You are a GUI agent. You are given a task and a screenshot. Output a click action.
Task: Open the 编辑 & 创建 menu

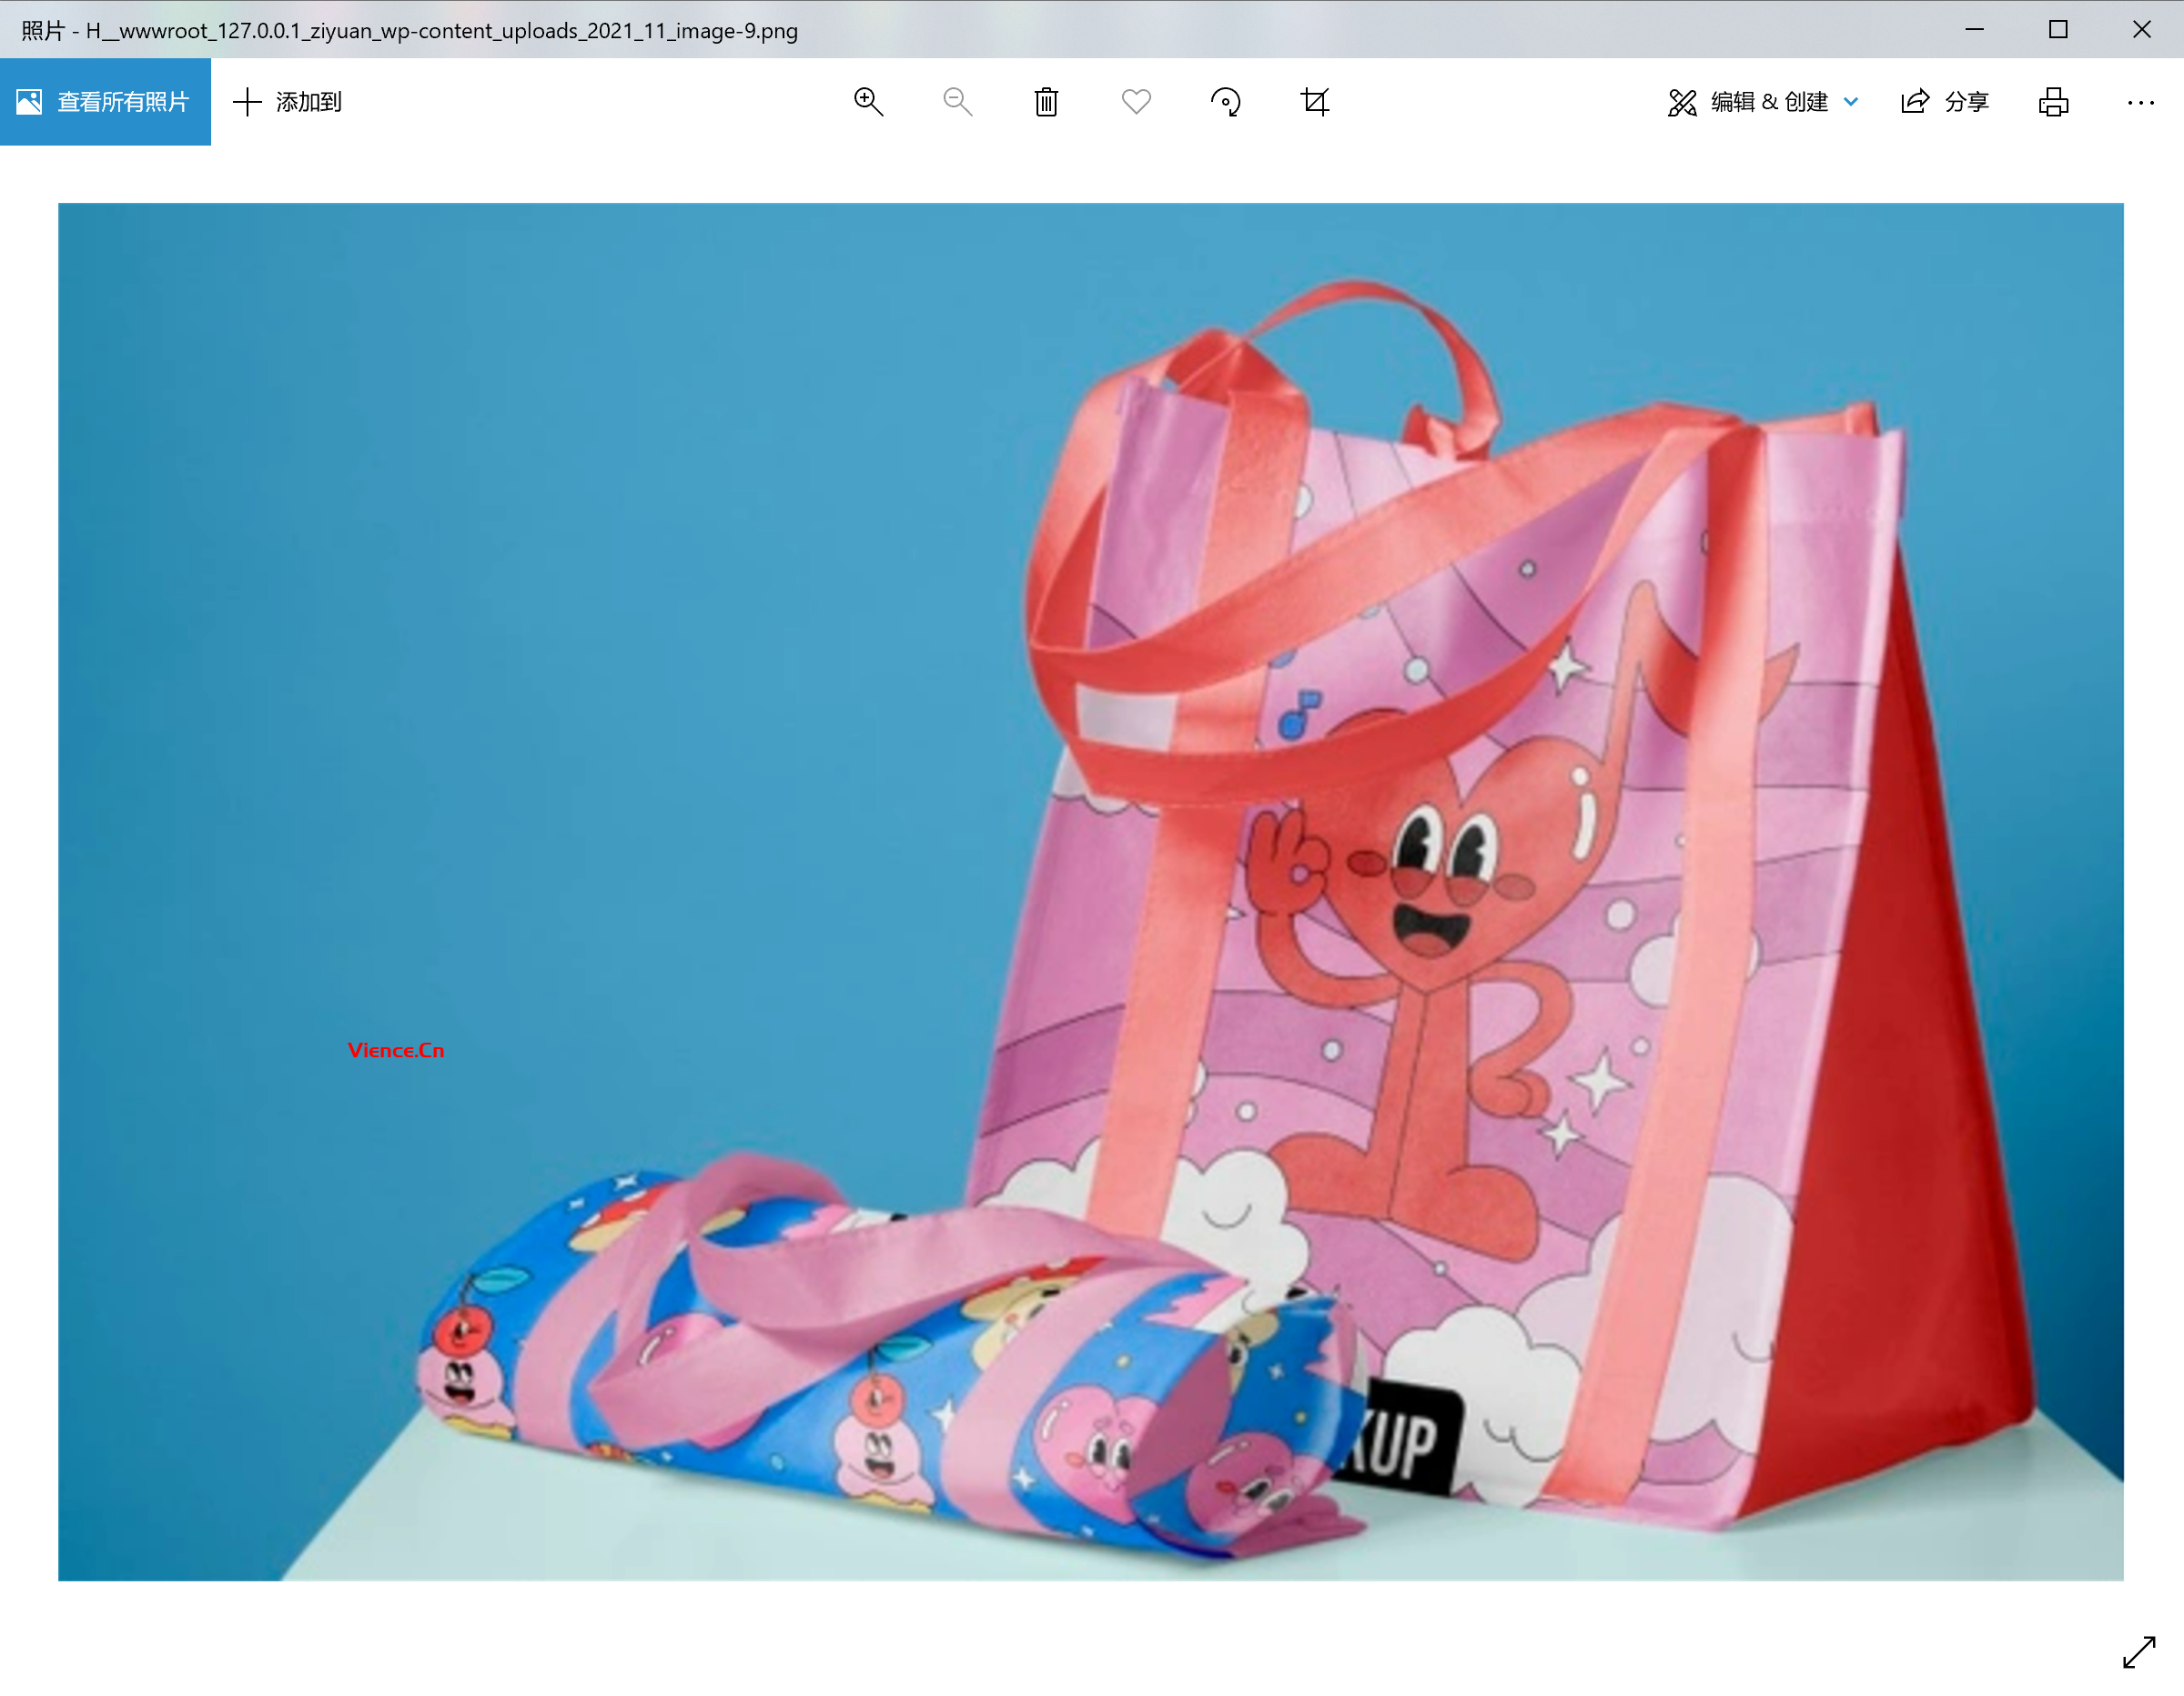tap(1768, 102)
